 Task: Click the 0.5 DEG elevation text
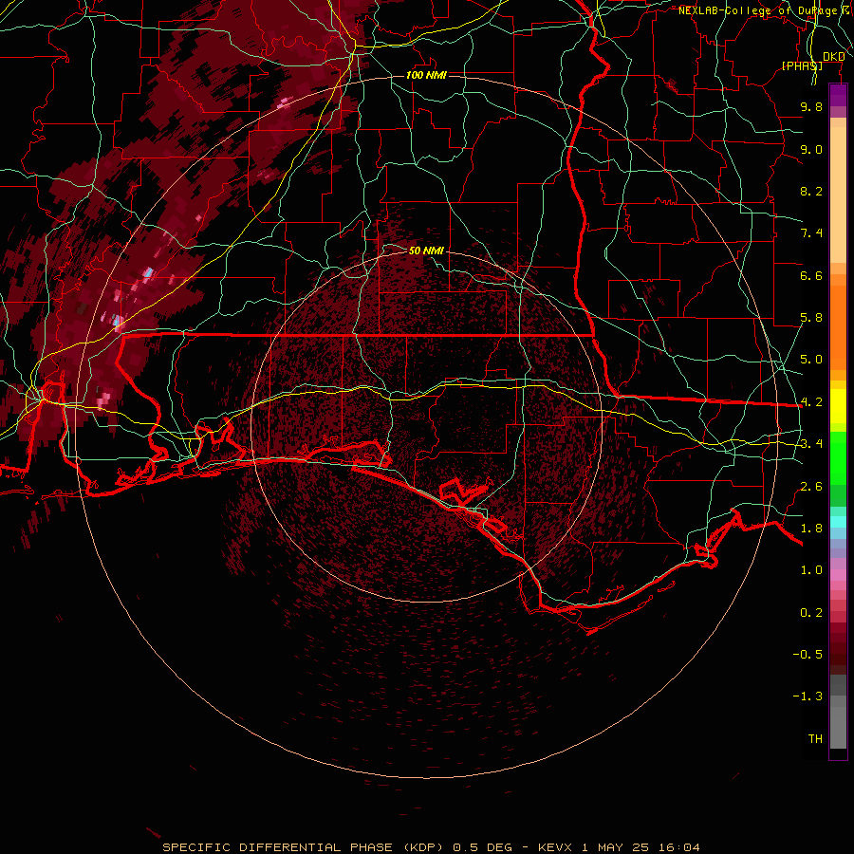[482, 847]
